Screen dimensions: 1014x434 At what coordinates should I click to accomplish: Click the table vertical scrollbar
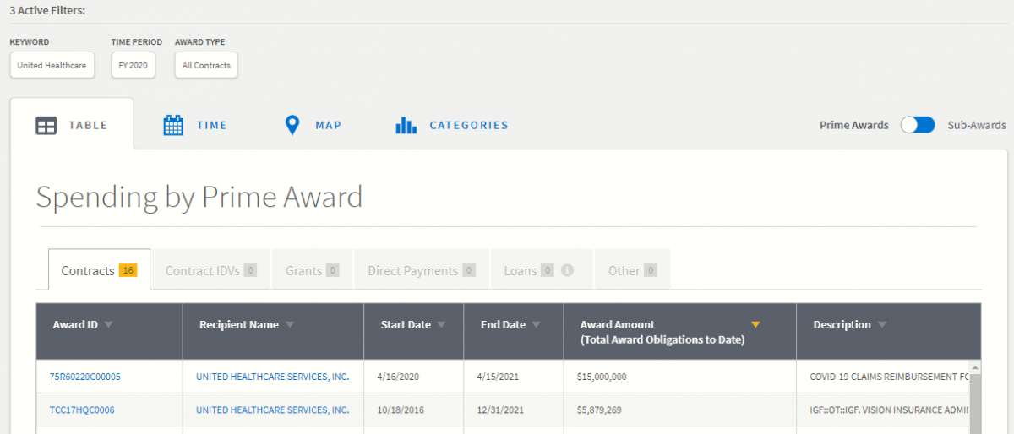[975, 397]
